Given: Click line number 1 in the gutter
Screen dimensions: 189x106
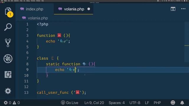Looking at the screenshot, I should 27,24.
